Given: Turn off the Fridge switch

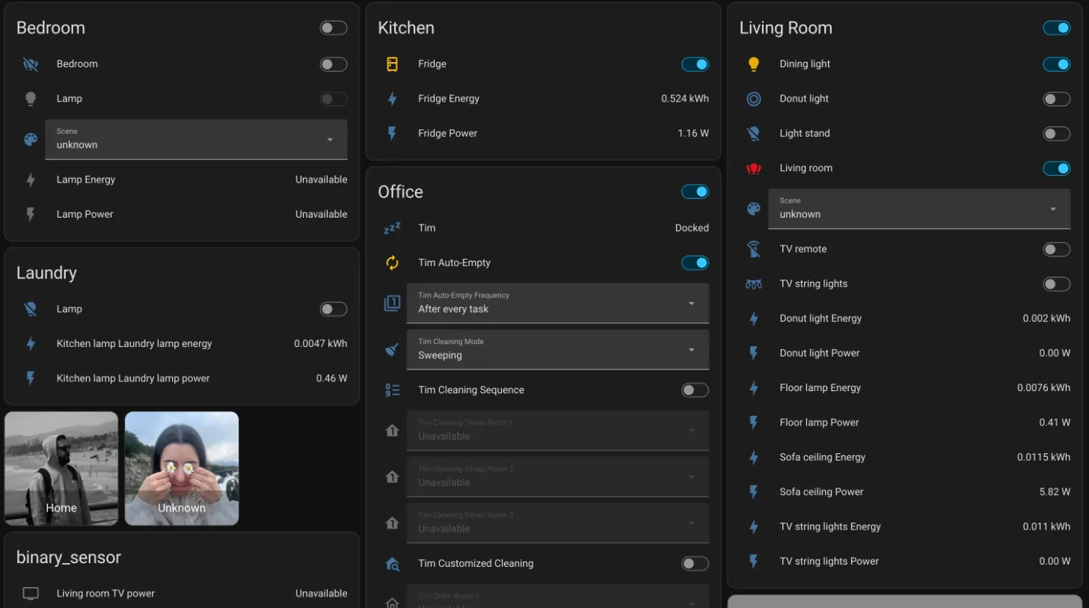Looking at the screenshot, I should point(695,64).
